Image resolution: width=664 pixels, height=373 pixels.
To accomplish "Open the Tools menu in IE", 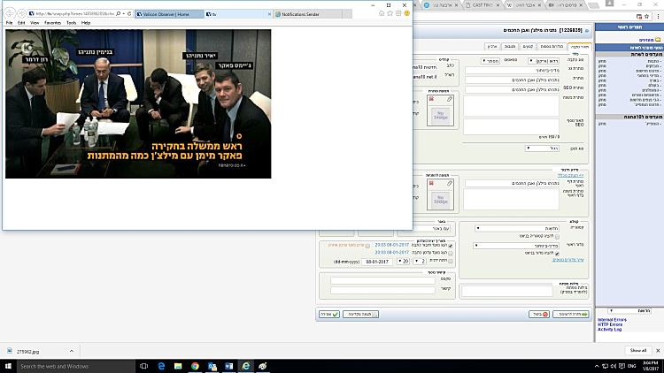I will 71,23.
